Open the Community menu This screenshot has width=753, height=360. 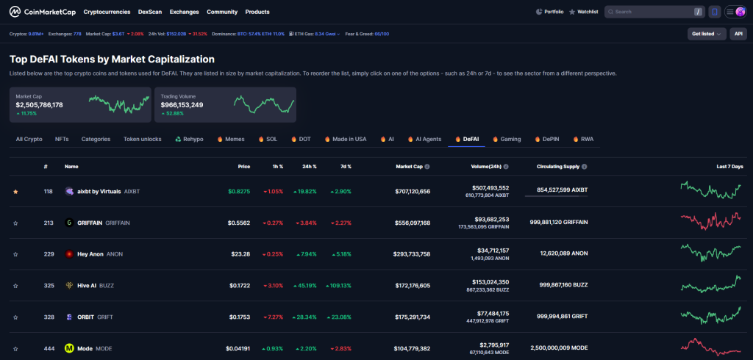coord(222,12)
